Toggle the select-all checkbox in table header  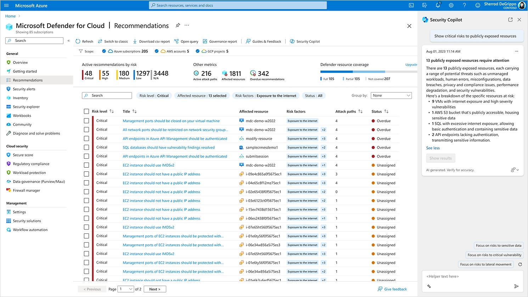point(86,111)
